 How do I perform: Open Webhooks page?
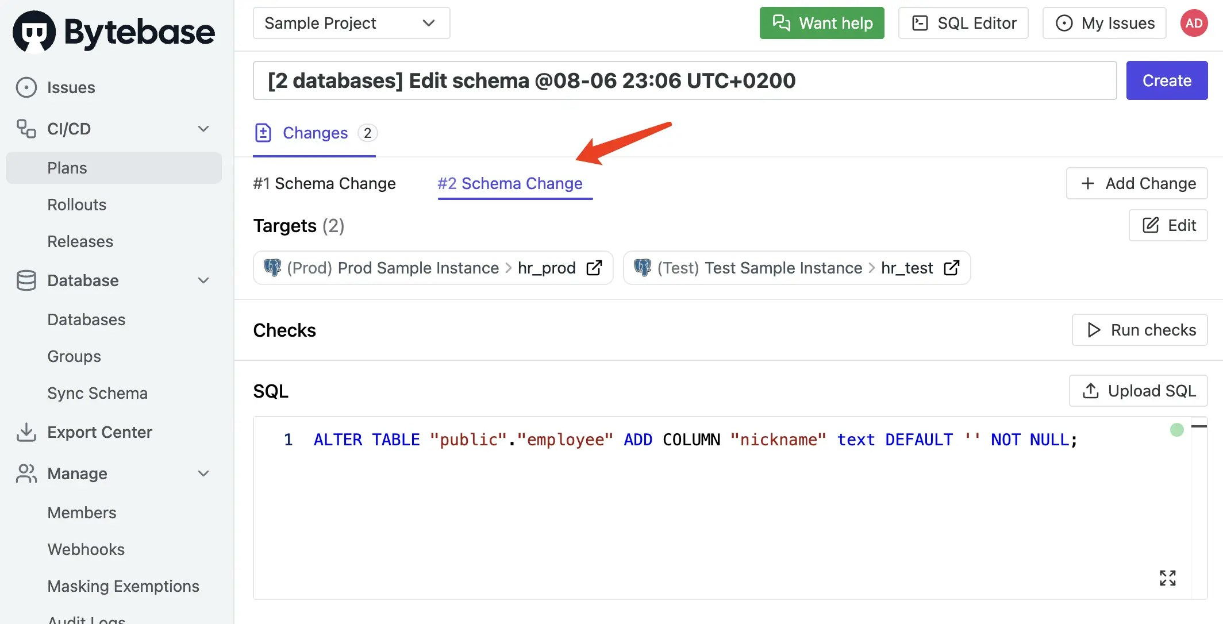point(86,549)
